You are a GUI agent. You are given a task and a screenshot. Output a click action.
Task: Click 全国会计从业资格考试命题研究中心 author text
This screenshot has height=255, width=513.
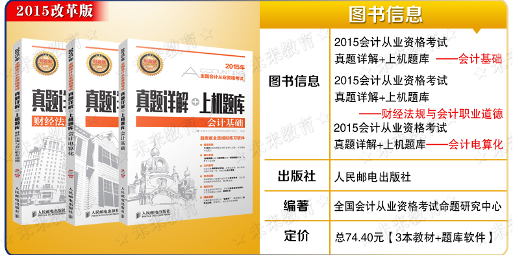[x=418, y=206]
